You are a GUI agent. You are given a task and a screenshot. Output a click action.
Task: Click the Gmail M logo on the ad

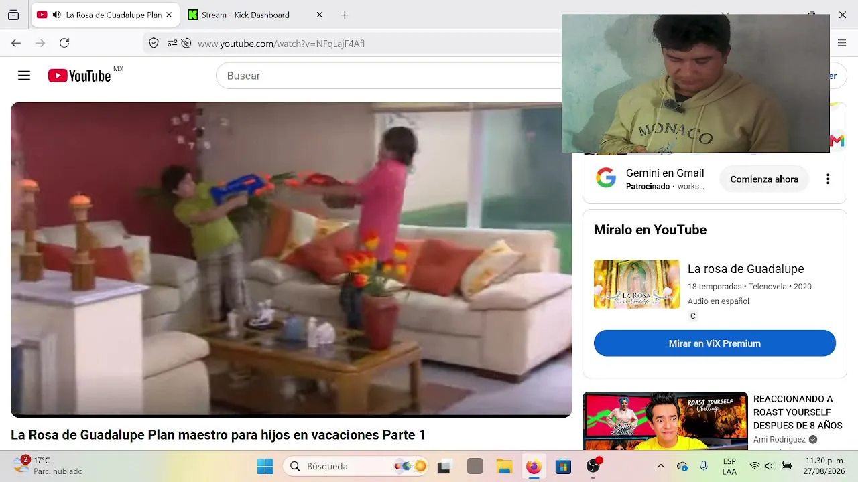tap(837, 141)
